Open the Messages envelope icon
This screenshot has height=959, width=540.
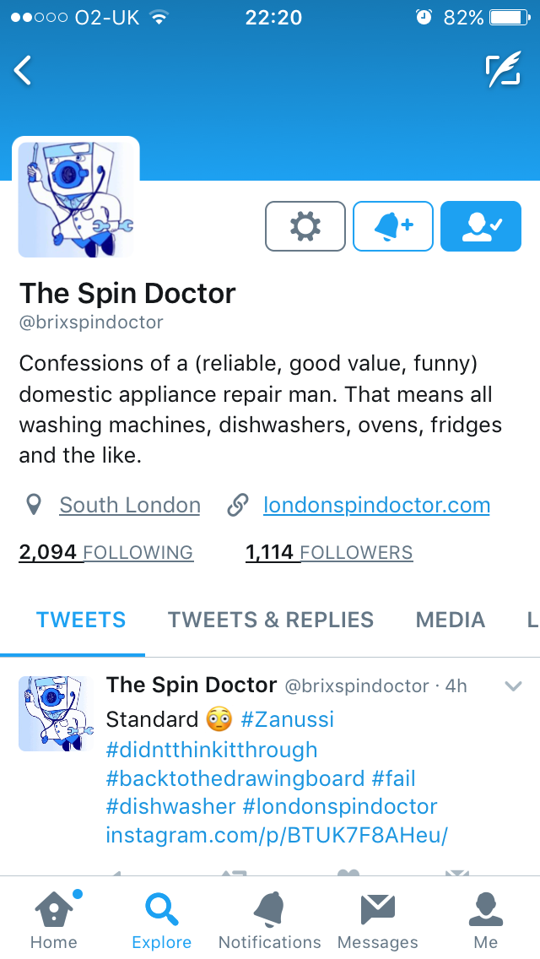(378, 918)
